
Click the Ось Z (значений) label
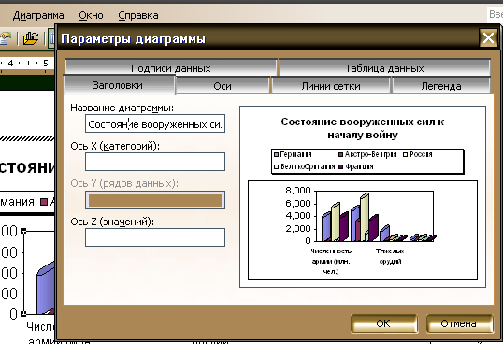click(112, 222)
